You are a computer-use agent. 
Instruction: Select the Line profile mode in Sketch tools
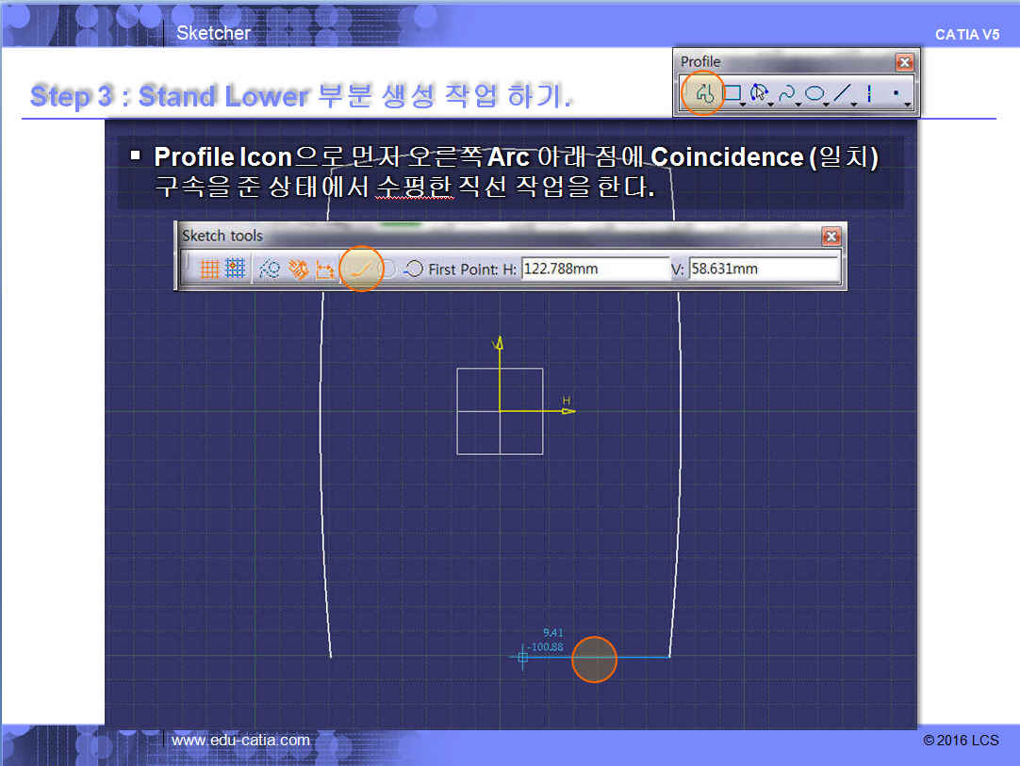pos(359,269)
